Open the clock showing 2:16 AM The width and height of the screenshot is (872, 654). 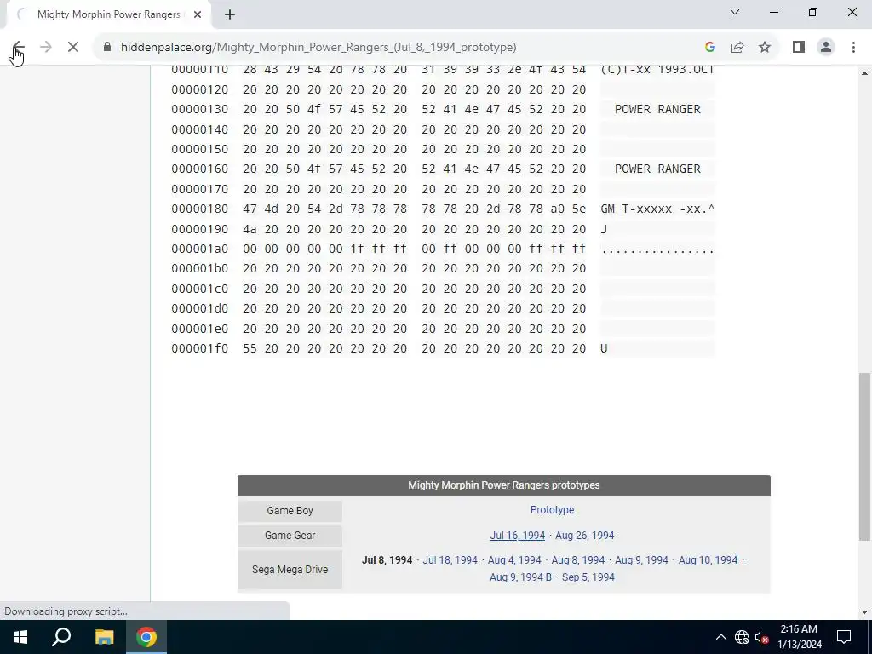tap(799, 637)
